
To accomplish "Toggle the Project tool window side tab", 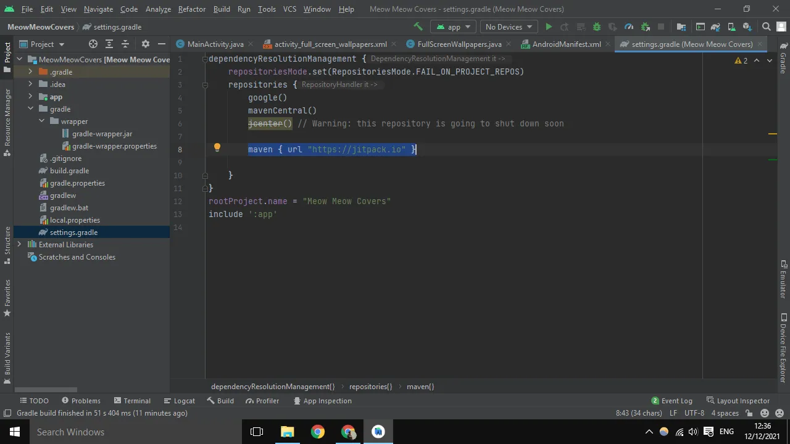I will tap(7, 57).
